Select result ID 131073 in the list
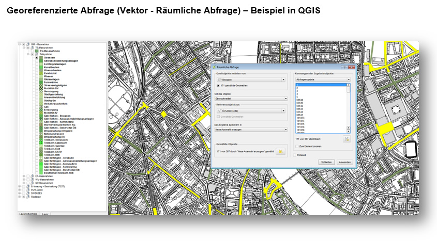Viewport: 437px width, 241px height. coord(300,118)
